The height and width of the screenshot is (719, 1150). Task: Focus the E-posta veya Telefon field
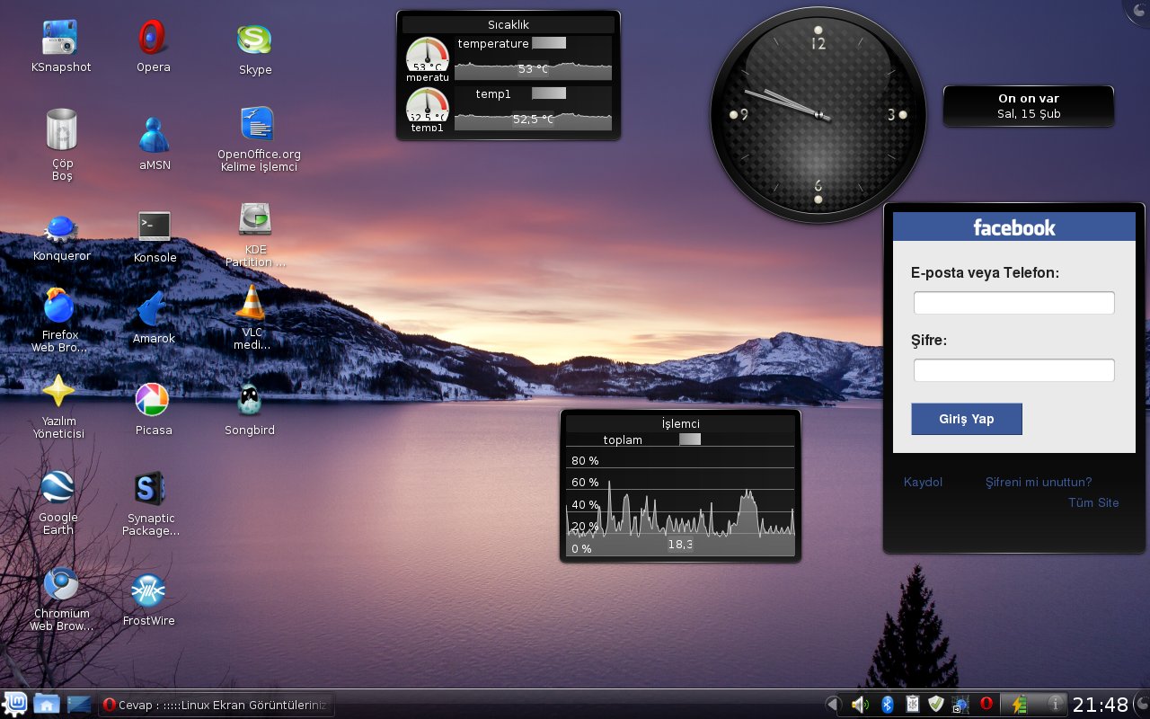pyautogui.click(x=1013, y=303)
